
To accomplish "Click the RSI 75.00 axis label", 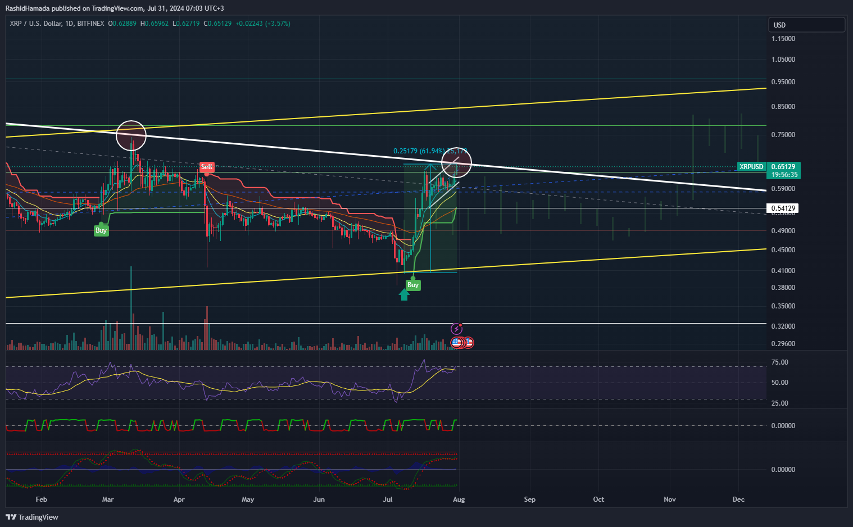I will tap(779, 362).
